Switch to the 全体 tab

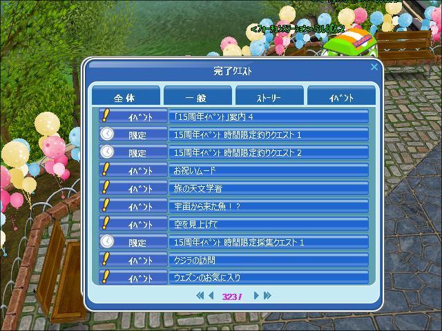tap(126, 96)
